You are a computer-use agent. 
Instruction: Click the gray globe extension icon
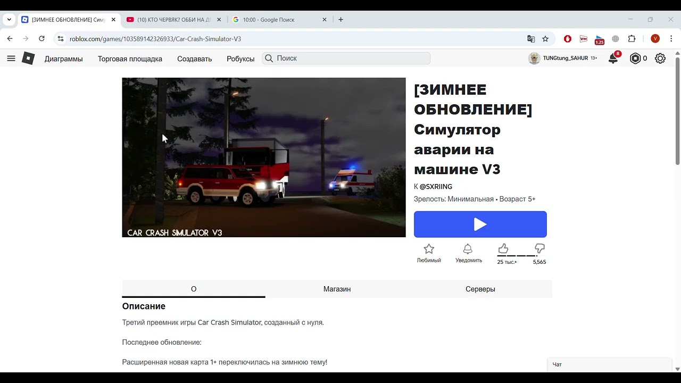[x=616, y=39]
